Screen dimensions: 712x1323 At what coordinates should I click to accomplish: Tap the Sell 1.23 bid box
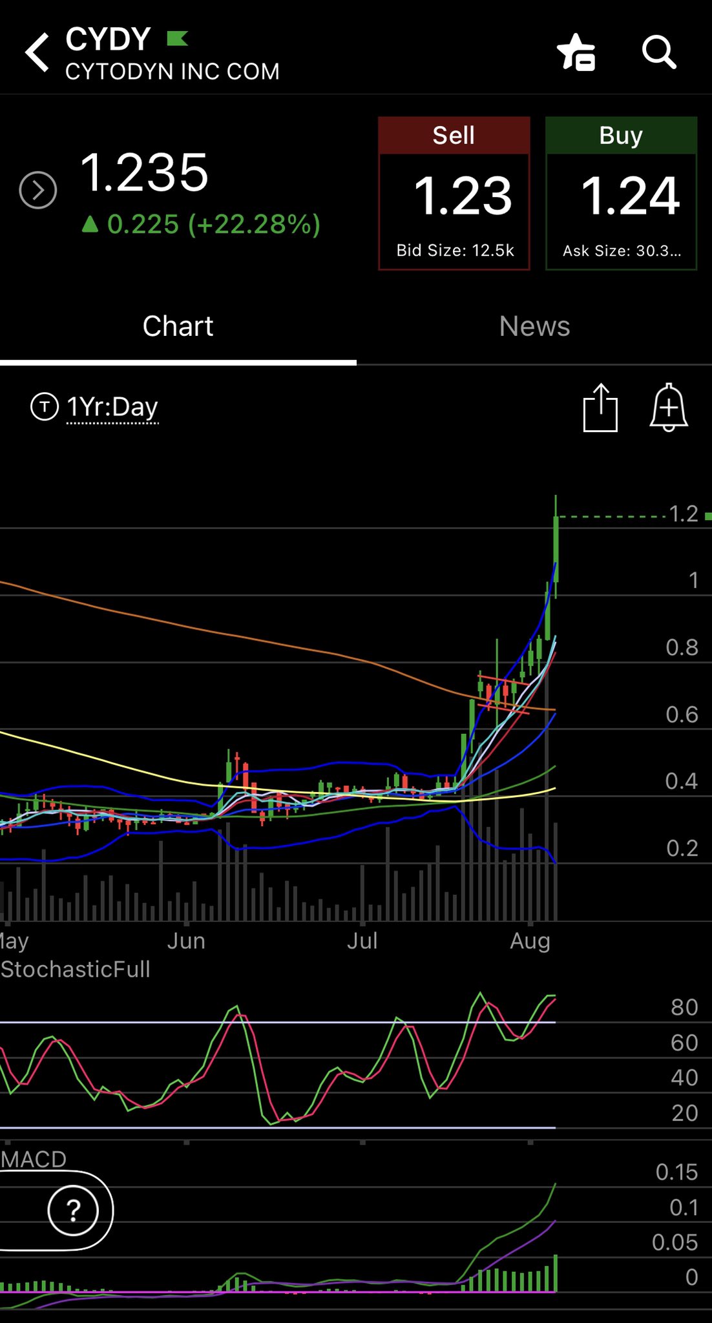454,193
